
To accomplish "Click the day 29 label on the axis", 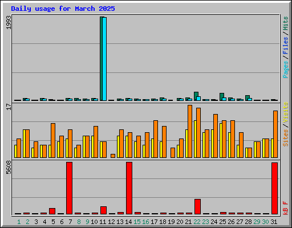I will pyautogui.click(x=257, y=222).
